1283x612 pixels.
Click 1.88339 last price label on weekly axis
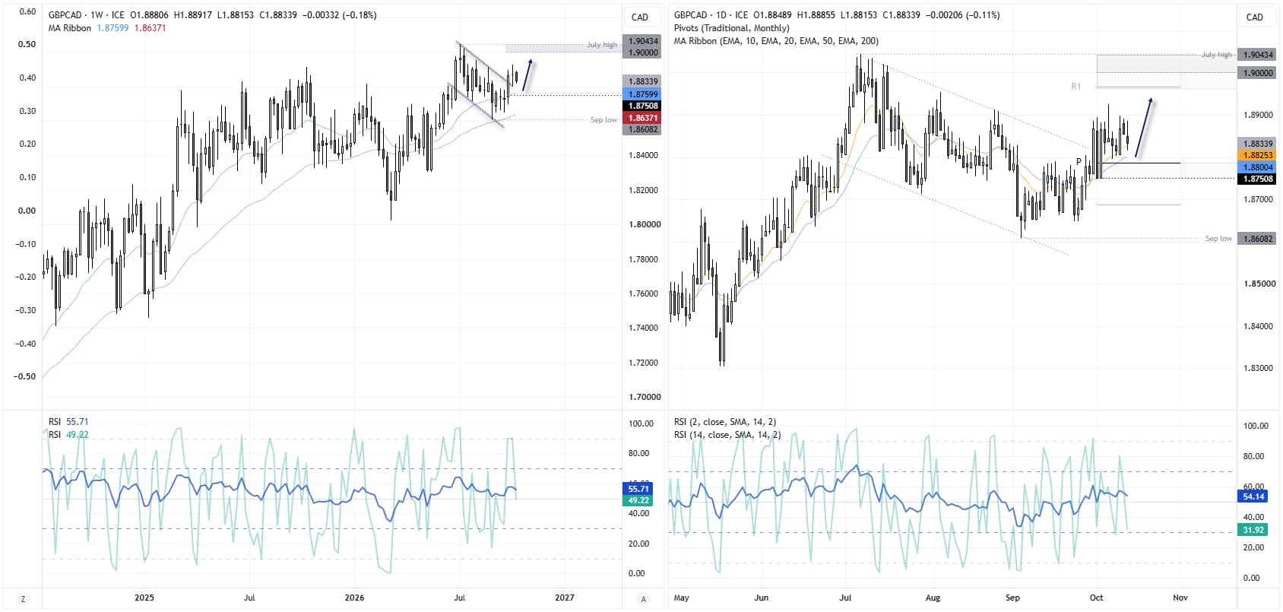[x=642, y=81]
